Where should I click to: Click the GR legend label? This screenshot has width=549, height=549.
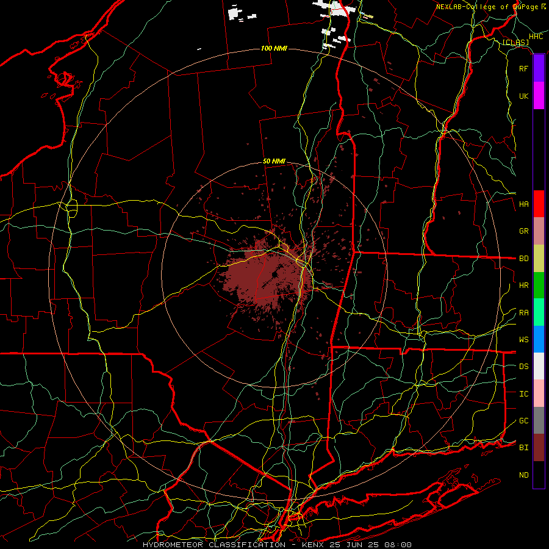pyautogui.click(x=524, y=231)
